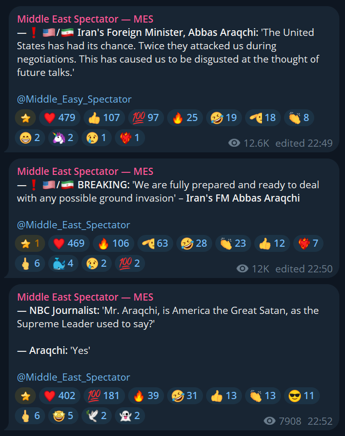
Task: Click the heart reaction showing 479
Action: 59,117
